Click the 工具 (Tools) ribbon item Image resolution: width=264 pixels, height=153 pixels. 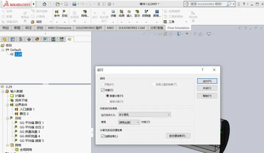[x=169, y=22]
